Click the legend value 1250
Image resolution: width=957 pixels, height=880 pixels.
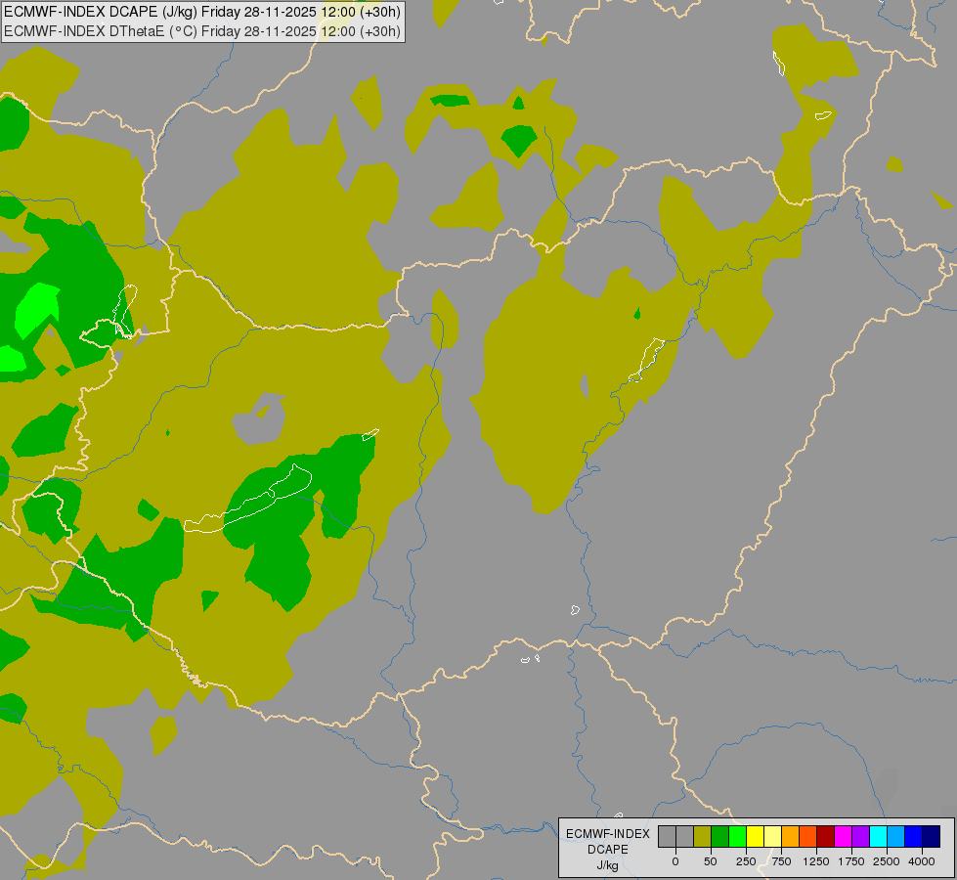point(816,861)
